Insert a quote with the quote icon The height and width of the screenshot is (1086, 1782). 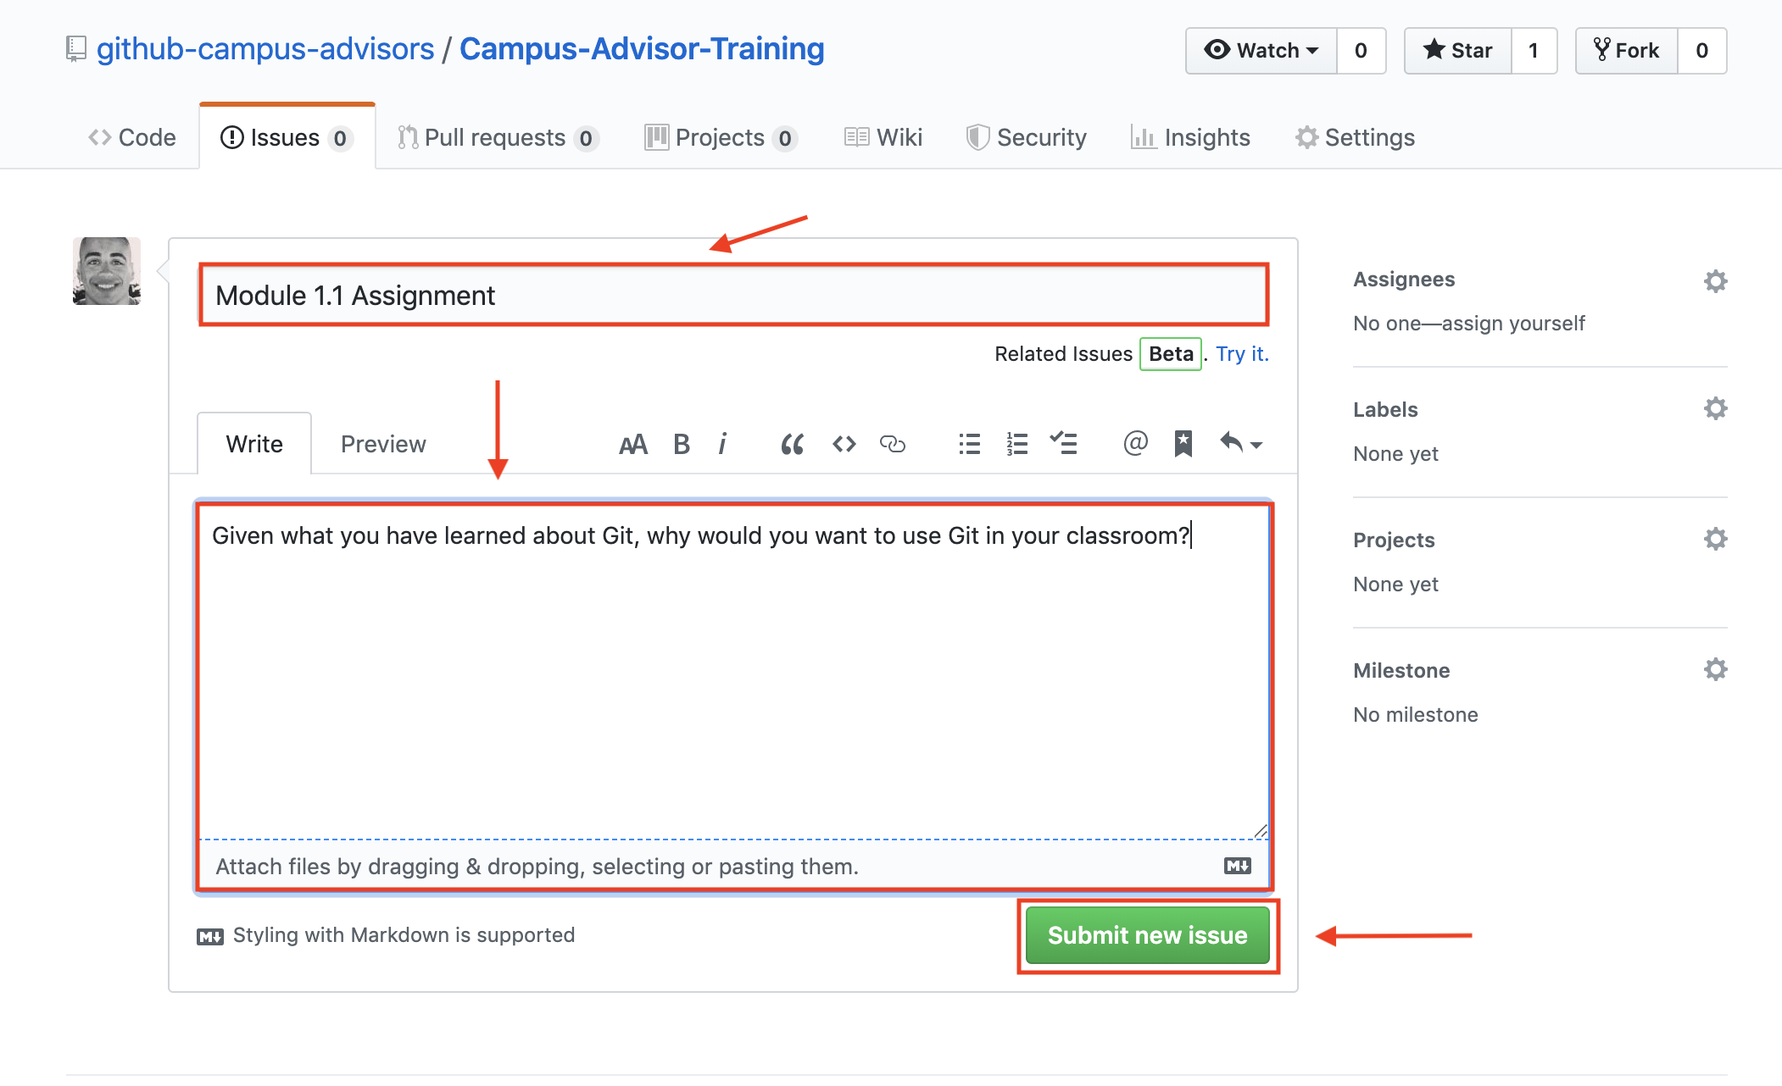pyautogui.click(x=792, y=444)
